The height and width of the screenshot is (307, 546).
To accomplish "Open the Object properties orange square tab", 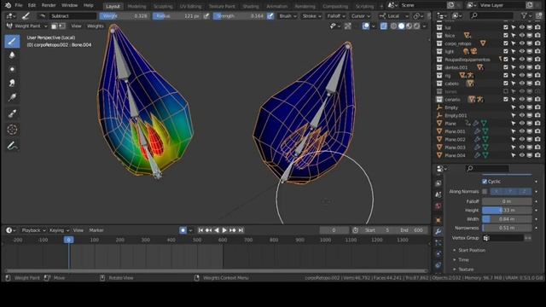I will (x=439, y=220).
